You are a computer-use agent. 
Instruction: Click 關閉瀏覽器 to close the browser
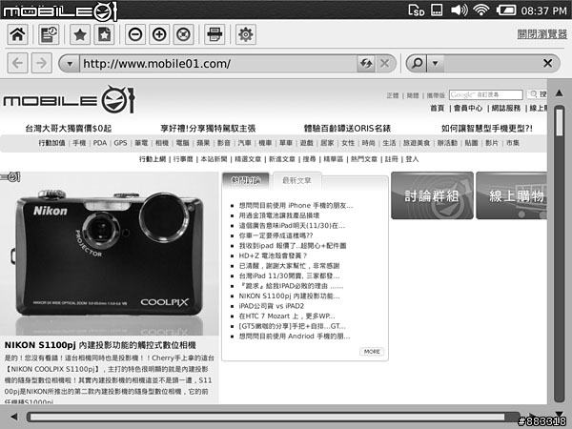[x=542, y=34]
